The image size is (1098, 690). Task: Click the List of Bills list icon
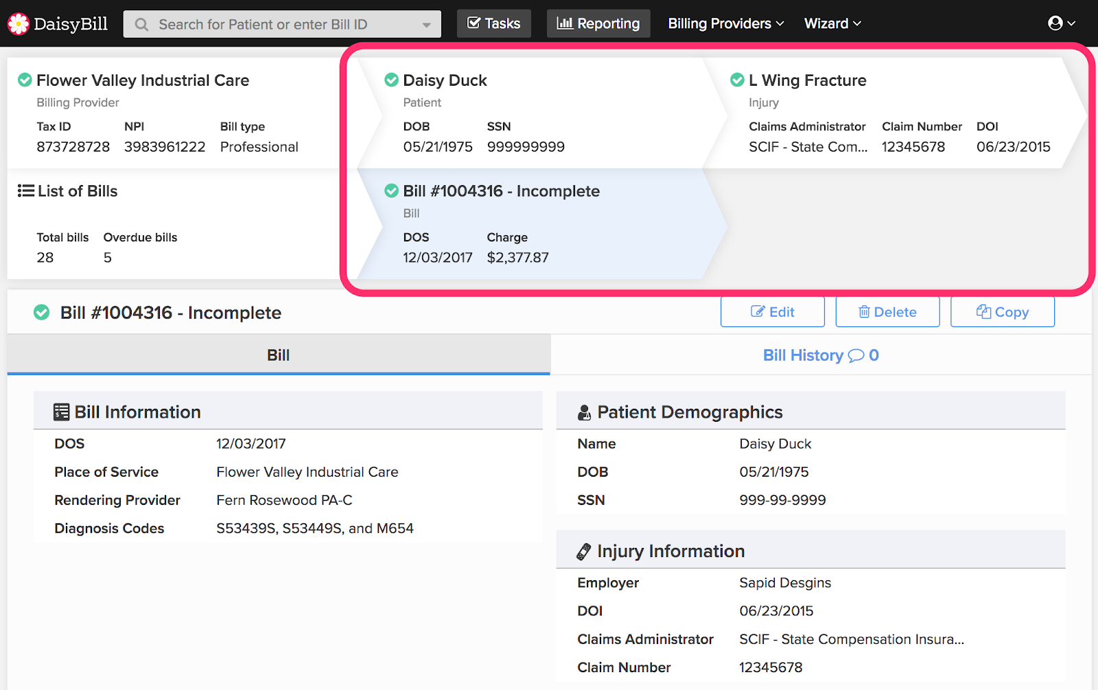(26, 191)
